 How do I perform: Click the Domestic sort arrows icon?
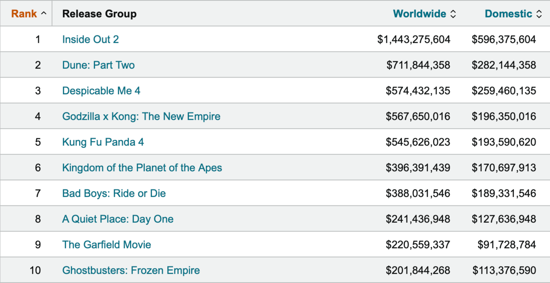[539, 14]
